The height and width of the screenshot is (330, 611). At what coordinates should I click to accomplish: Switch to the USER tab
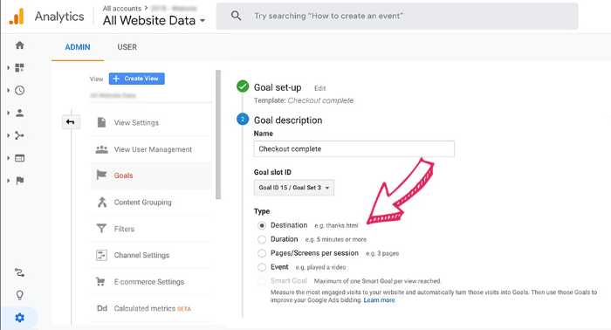click(127, 47)
